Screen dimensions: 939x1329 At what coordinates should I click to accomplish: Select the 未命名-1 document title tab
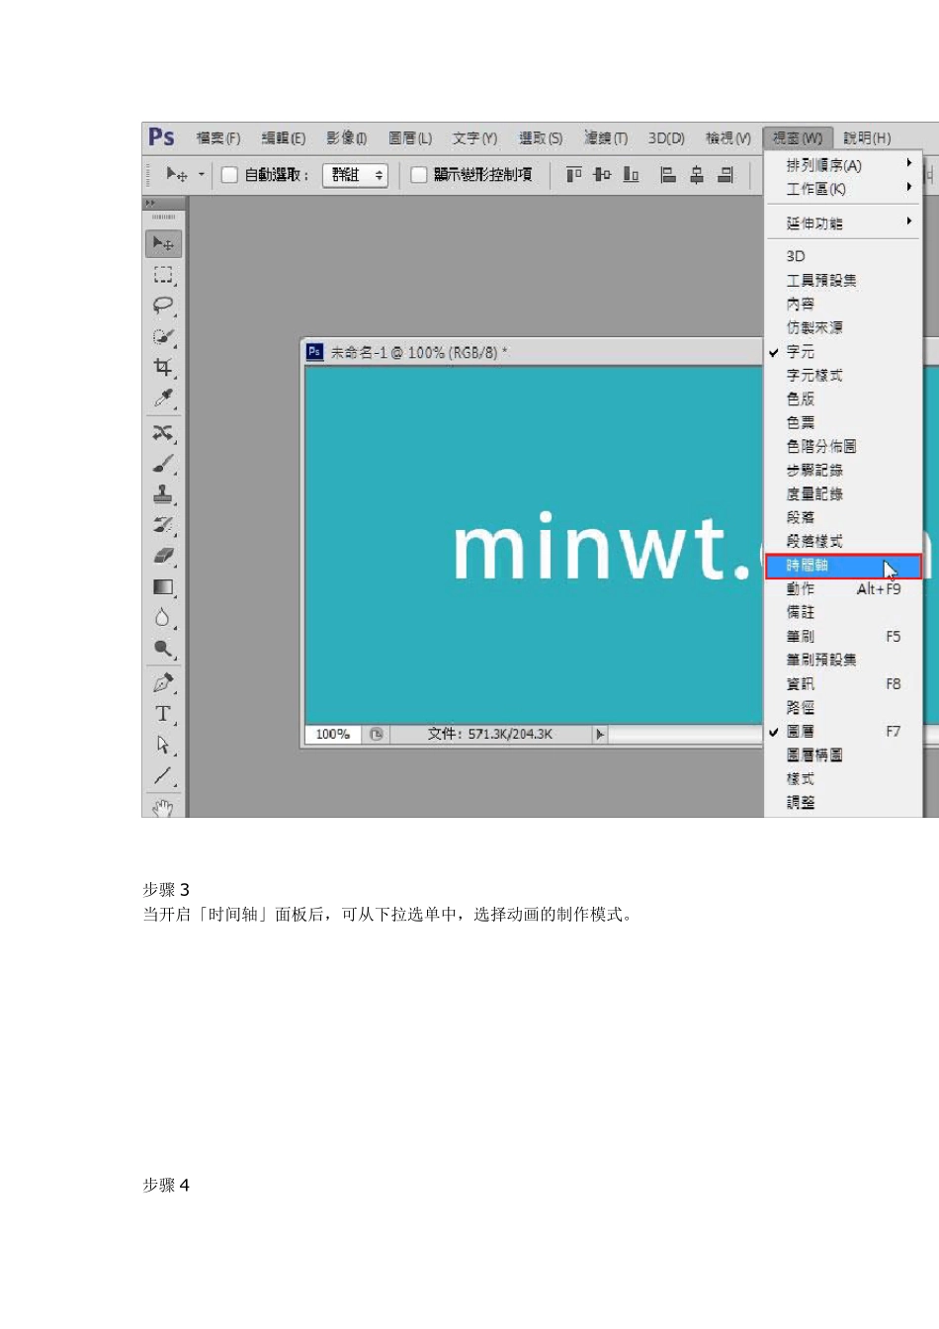417,352
